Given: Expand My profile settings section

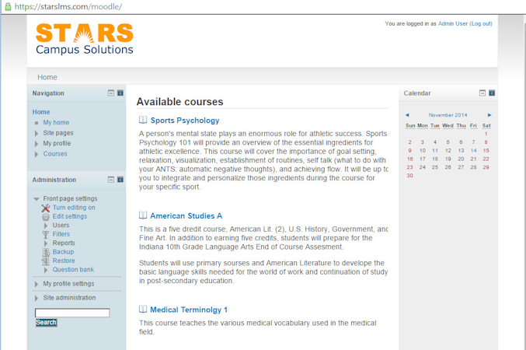Looking at the screenshot, I should pyautogui.click(x=37, y=284).
